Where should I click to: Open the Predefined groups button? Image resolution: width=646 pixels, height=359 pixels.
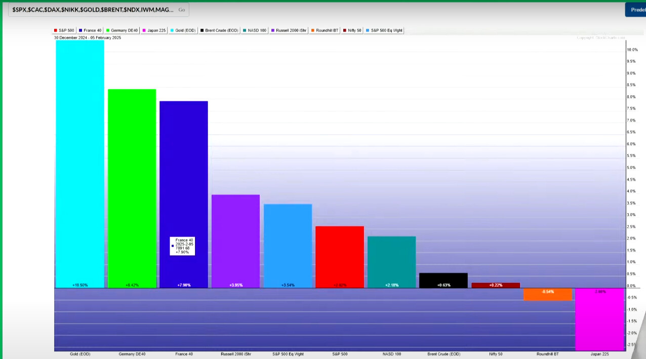click(x=635, y=10)
